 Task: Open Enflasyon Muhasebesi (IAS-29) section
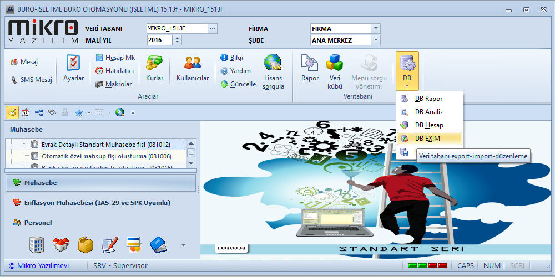click(100, 203)
